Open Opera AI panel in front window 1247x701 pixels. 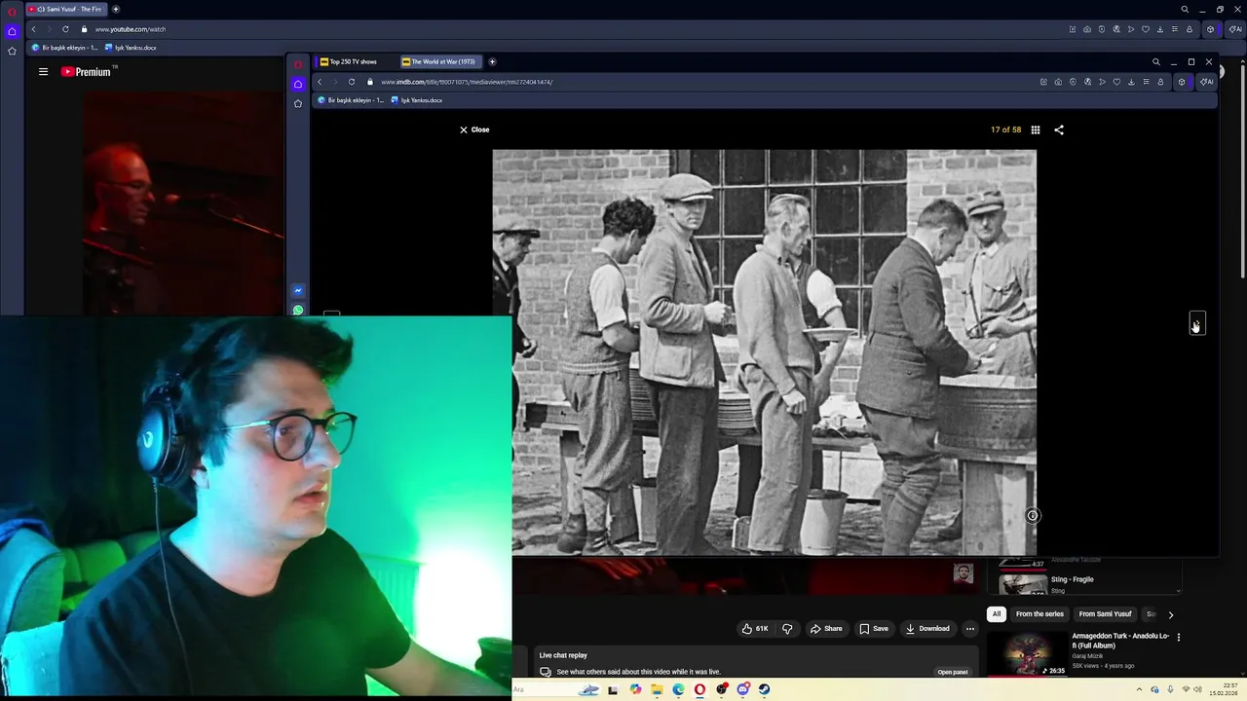[1207, 82]
